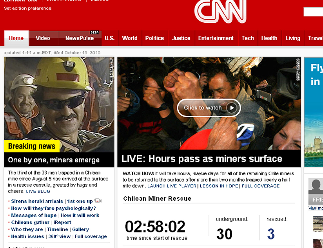Open the Justice section
323x248 pixels.
pyautogui.click(x=181, y=38)
